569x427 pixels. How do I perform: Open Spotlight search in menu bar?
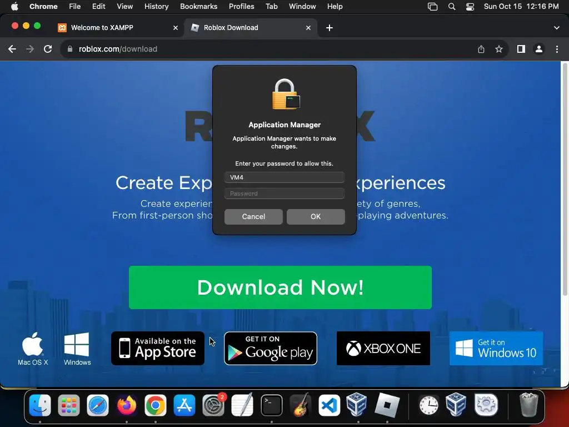[x=452, y=7]
